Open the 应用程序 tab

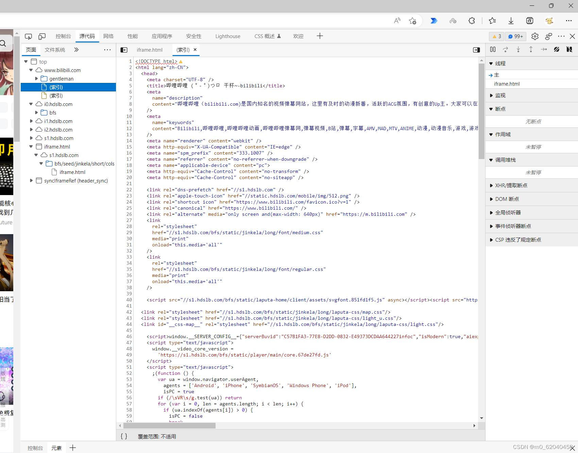pos(162,36)
